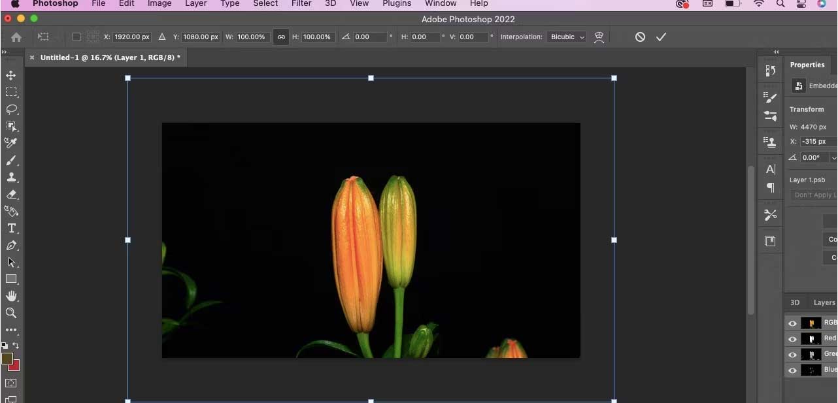The width and height of the screenshot is (838, 403).
Task: Open the Interpolation dropdown
Action: [566, 37]
